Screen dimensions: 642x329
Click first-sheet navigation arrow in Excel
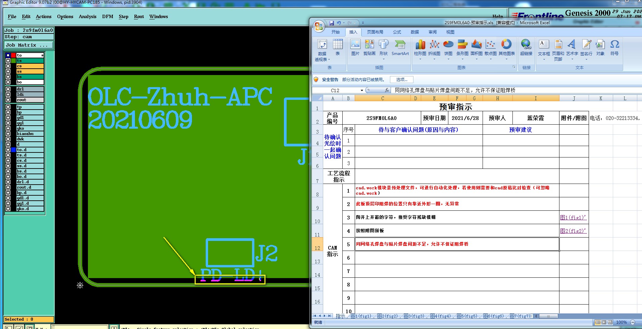(x=315, y=316)
